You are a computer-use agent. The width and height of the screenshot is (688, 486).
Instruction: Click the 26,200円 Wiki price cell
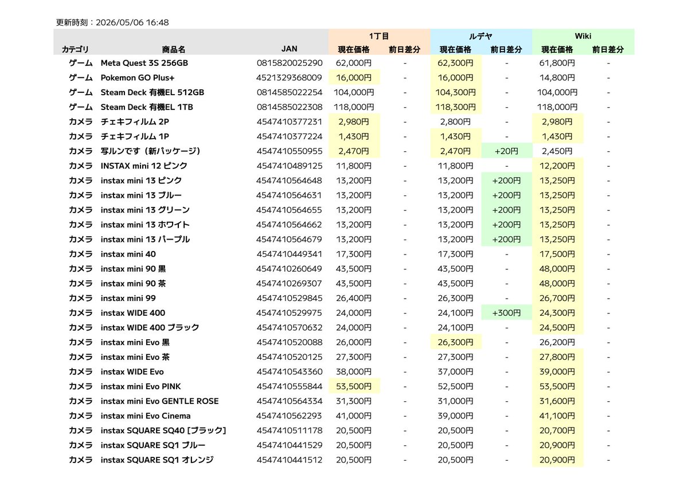click(x=557, y=342)
